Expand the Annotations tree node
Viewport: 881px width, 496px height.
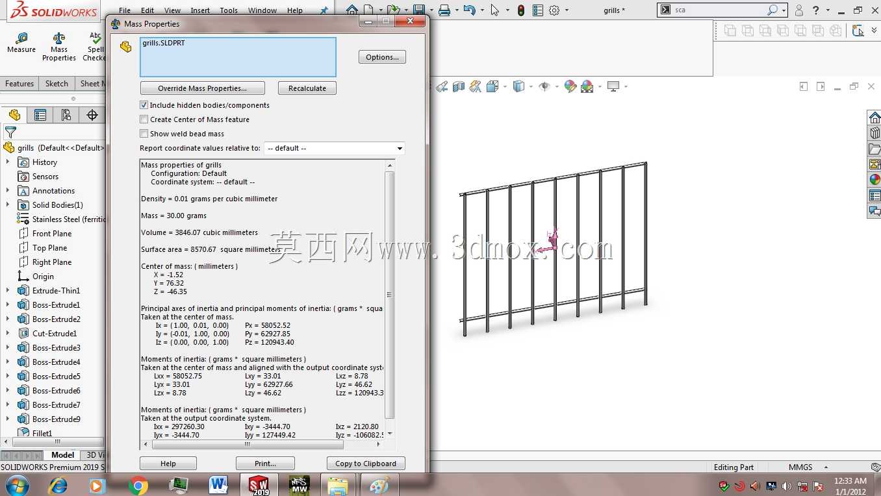[x=8, y=191]
